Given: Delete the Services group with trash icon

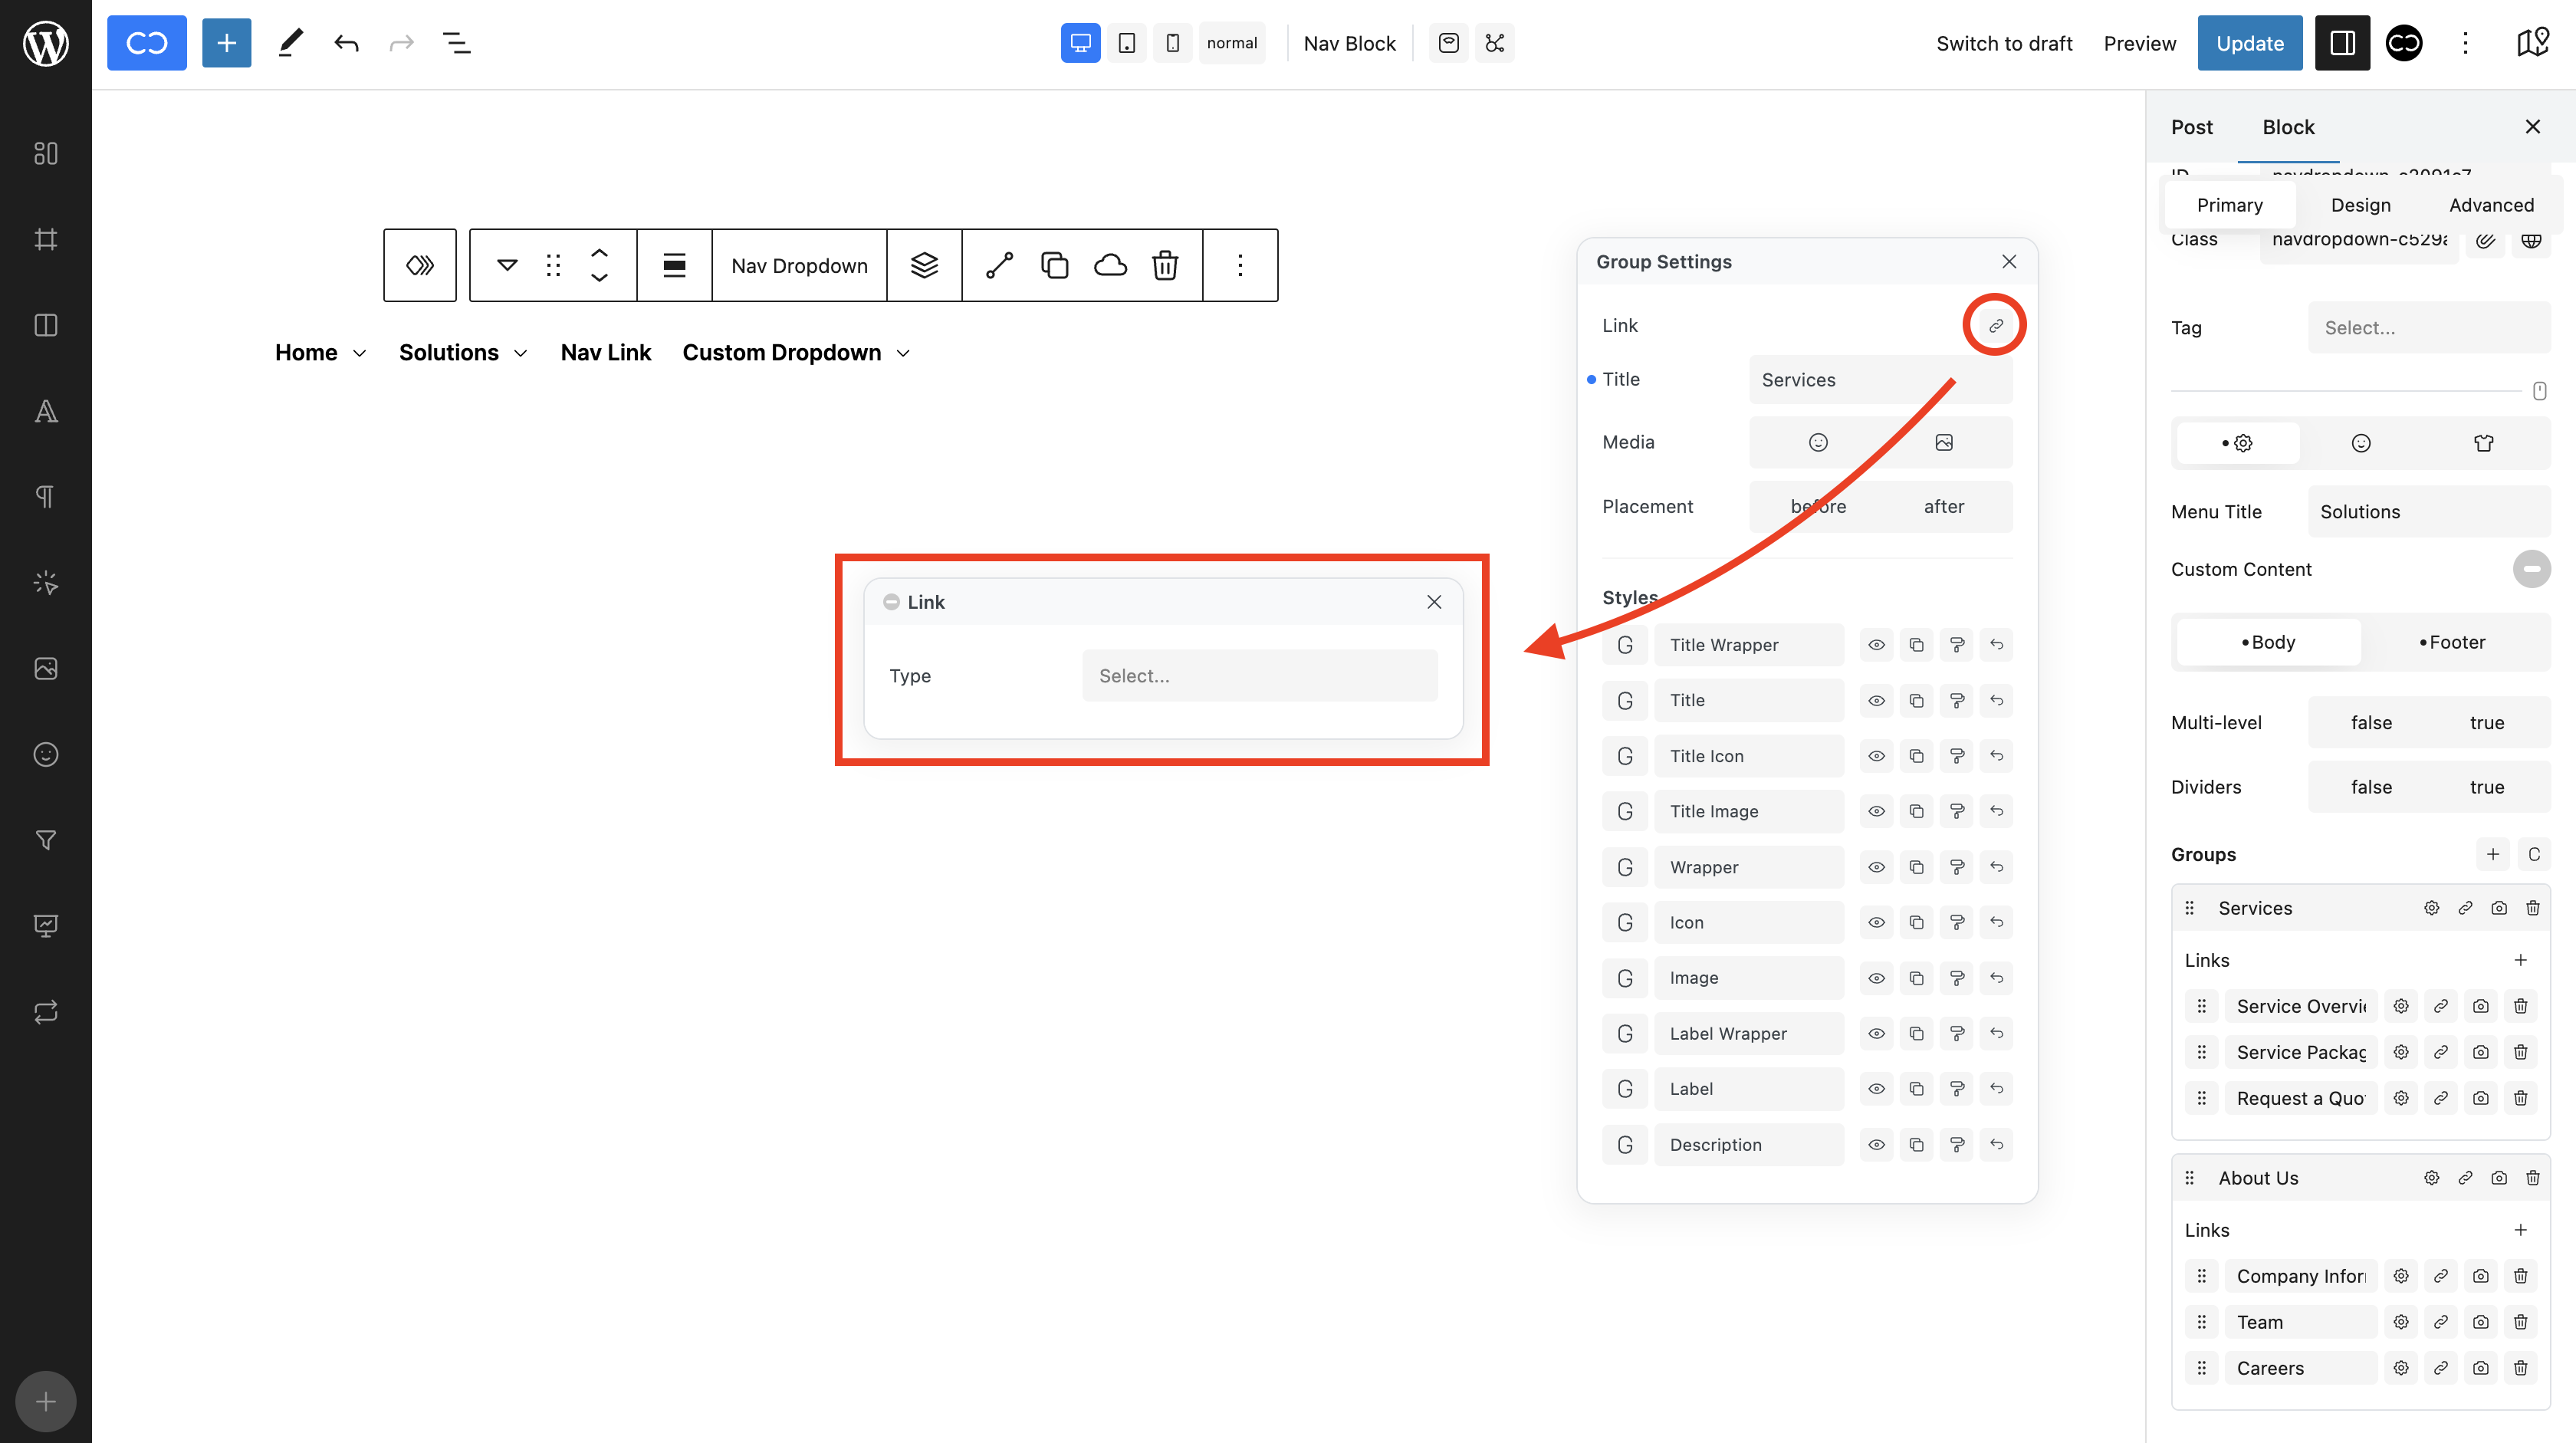Looking at the screenshot, I should [x=2532, y=908].
